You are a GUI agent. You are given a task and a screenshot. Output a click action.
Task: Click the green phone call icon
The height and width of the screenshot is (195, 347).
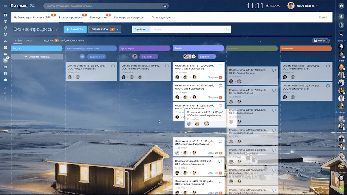click(342, 189)
